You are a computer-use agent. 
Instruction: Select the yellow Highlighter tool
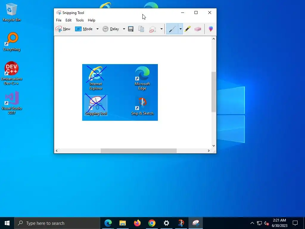pos(188,29)
